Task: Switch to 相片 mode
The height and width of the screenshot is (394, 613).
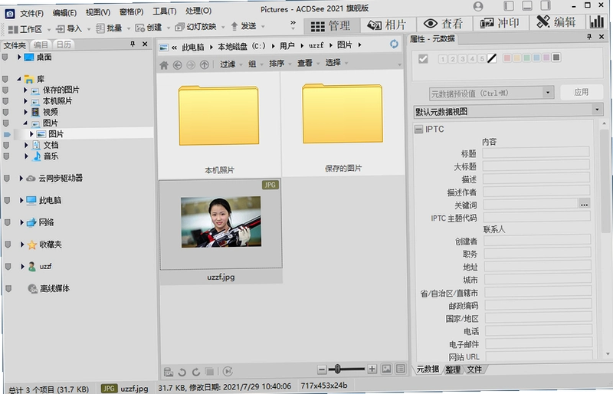Action: (x=387, y=25)
